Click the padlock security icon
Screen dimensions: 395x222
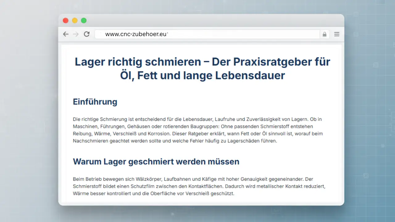(x=324, y=34)
